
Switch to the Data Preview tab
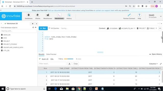pos(51,54)
